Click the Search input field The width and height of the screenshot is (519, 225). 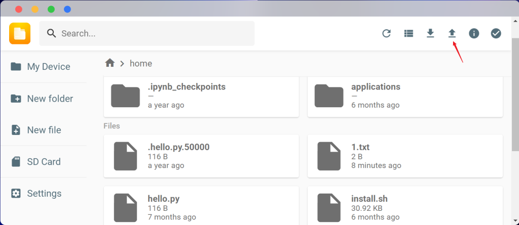click(x=152, y=33)
